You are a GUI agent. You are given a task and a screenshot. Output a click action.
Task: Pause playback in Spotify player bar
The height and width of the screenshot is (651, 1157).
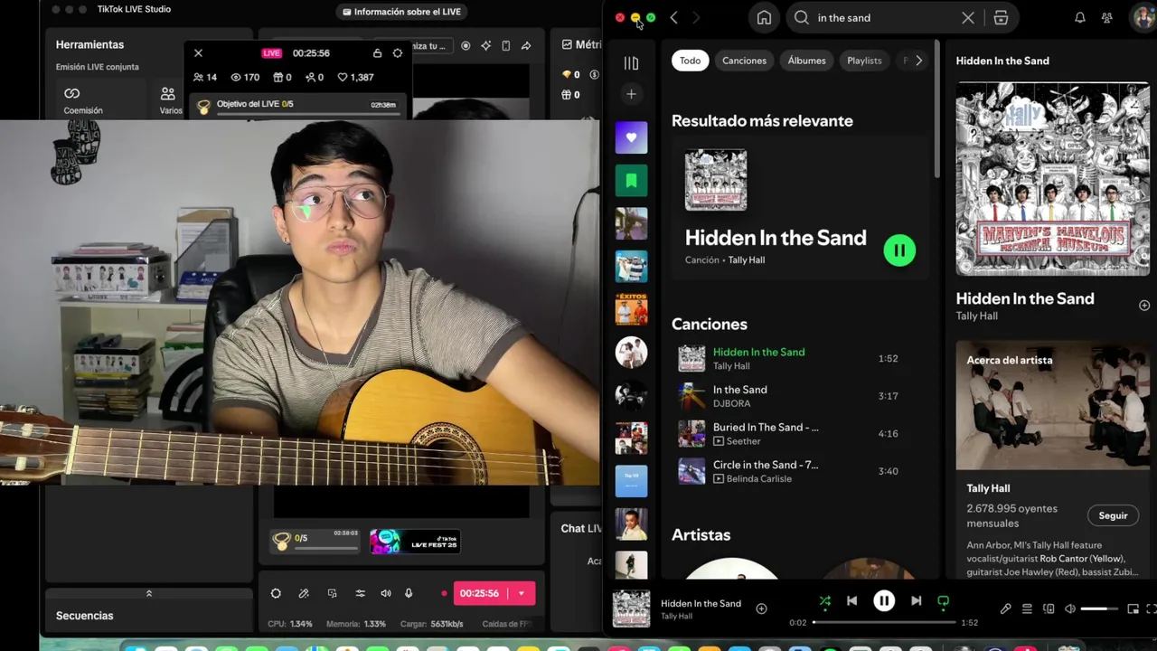[x=884, y=600]
